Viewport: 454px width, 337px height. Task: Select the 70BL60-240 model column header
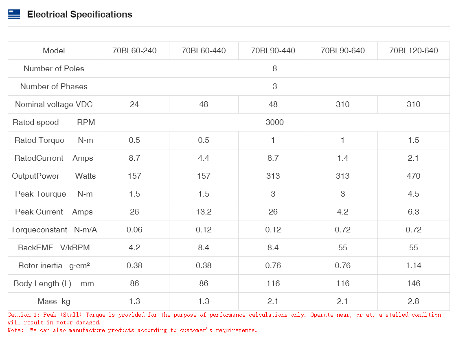[134, 51]
